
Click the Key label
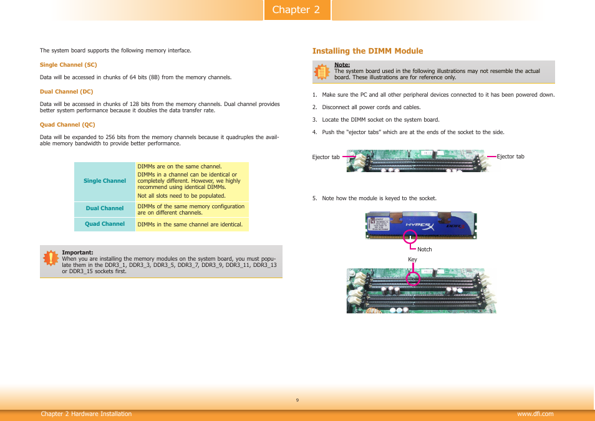[412, 259]
